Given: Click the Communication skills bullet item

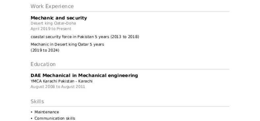Looking at the screenshot, I should tap(55, 118).
